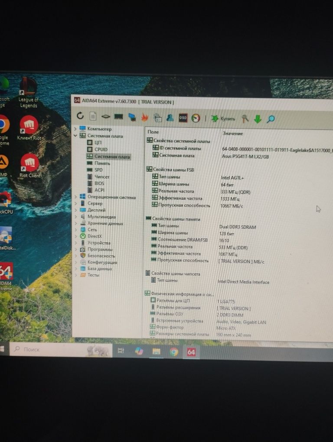This screenshot has width=333, height=442.
Task: Collapse the Системная плата parent node
Action: [x=75, y=136]
